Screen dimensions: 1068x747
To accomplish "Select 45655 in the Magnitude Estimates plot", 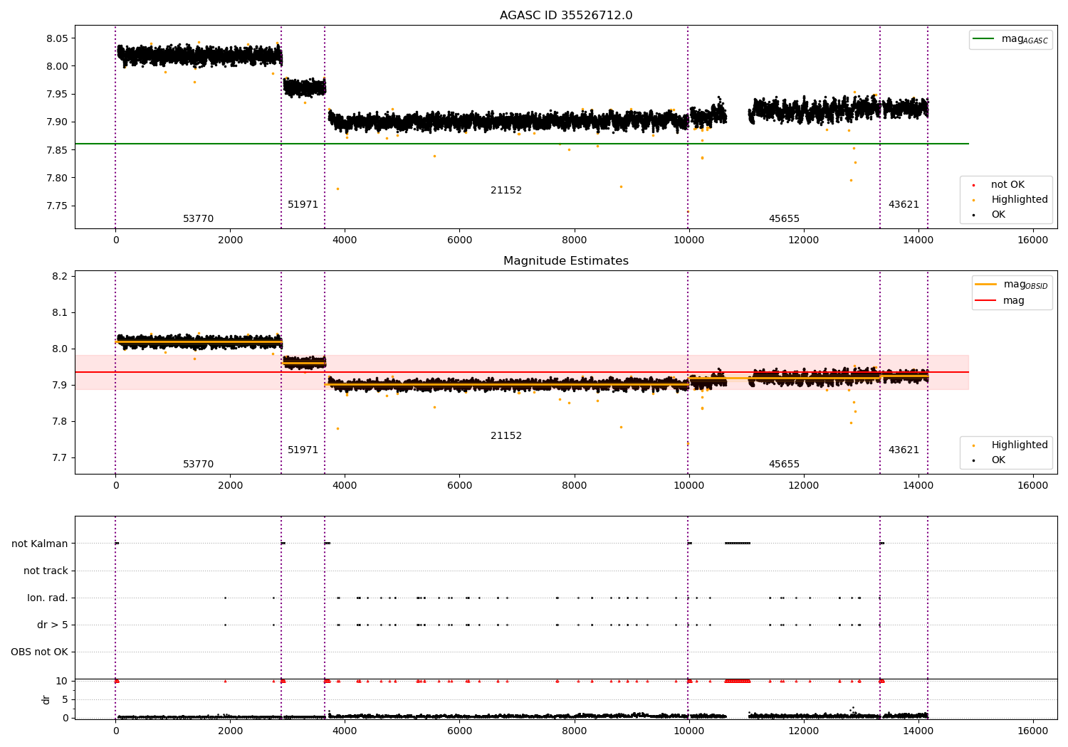I will coord(784,465).
